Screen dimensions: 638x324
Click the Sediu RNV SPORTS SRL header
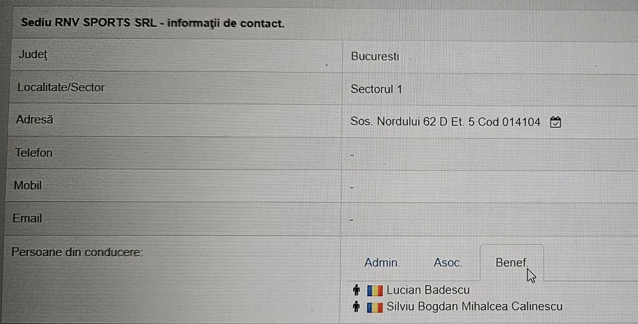[153, 23]
